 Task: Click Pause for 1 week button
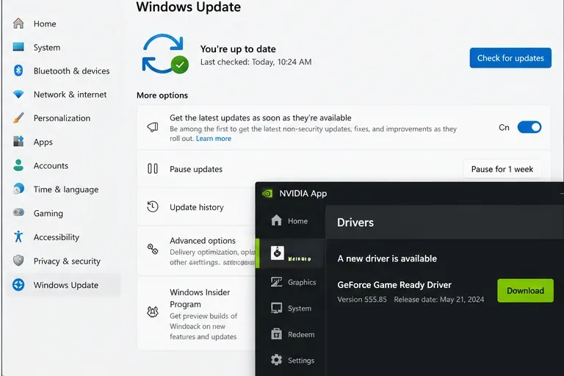pos(502,169)
